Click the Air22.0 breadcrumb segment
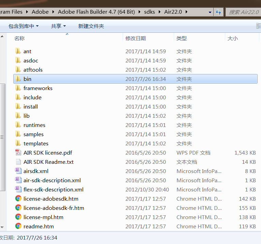261x244 pixels. 173,12
